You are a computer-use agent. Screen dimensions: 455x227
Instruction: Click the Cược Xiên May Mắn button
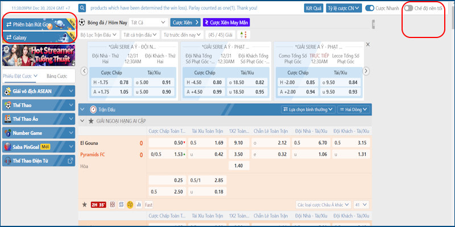coord(226,22)
